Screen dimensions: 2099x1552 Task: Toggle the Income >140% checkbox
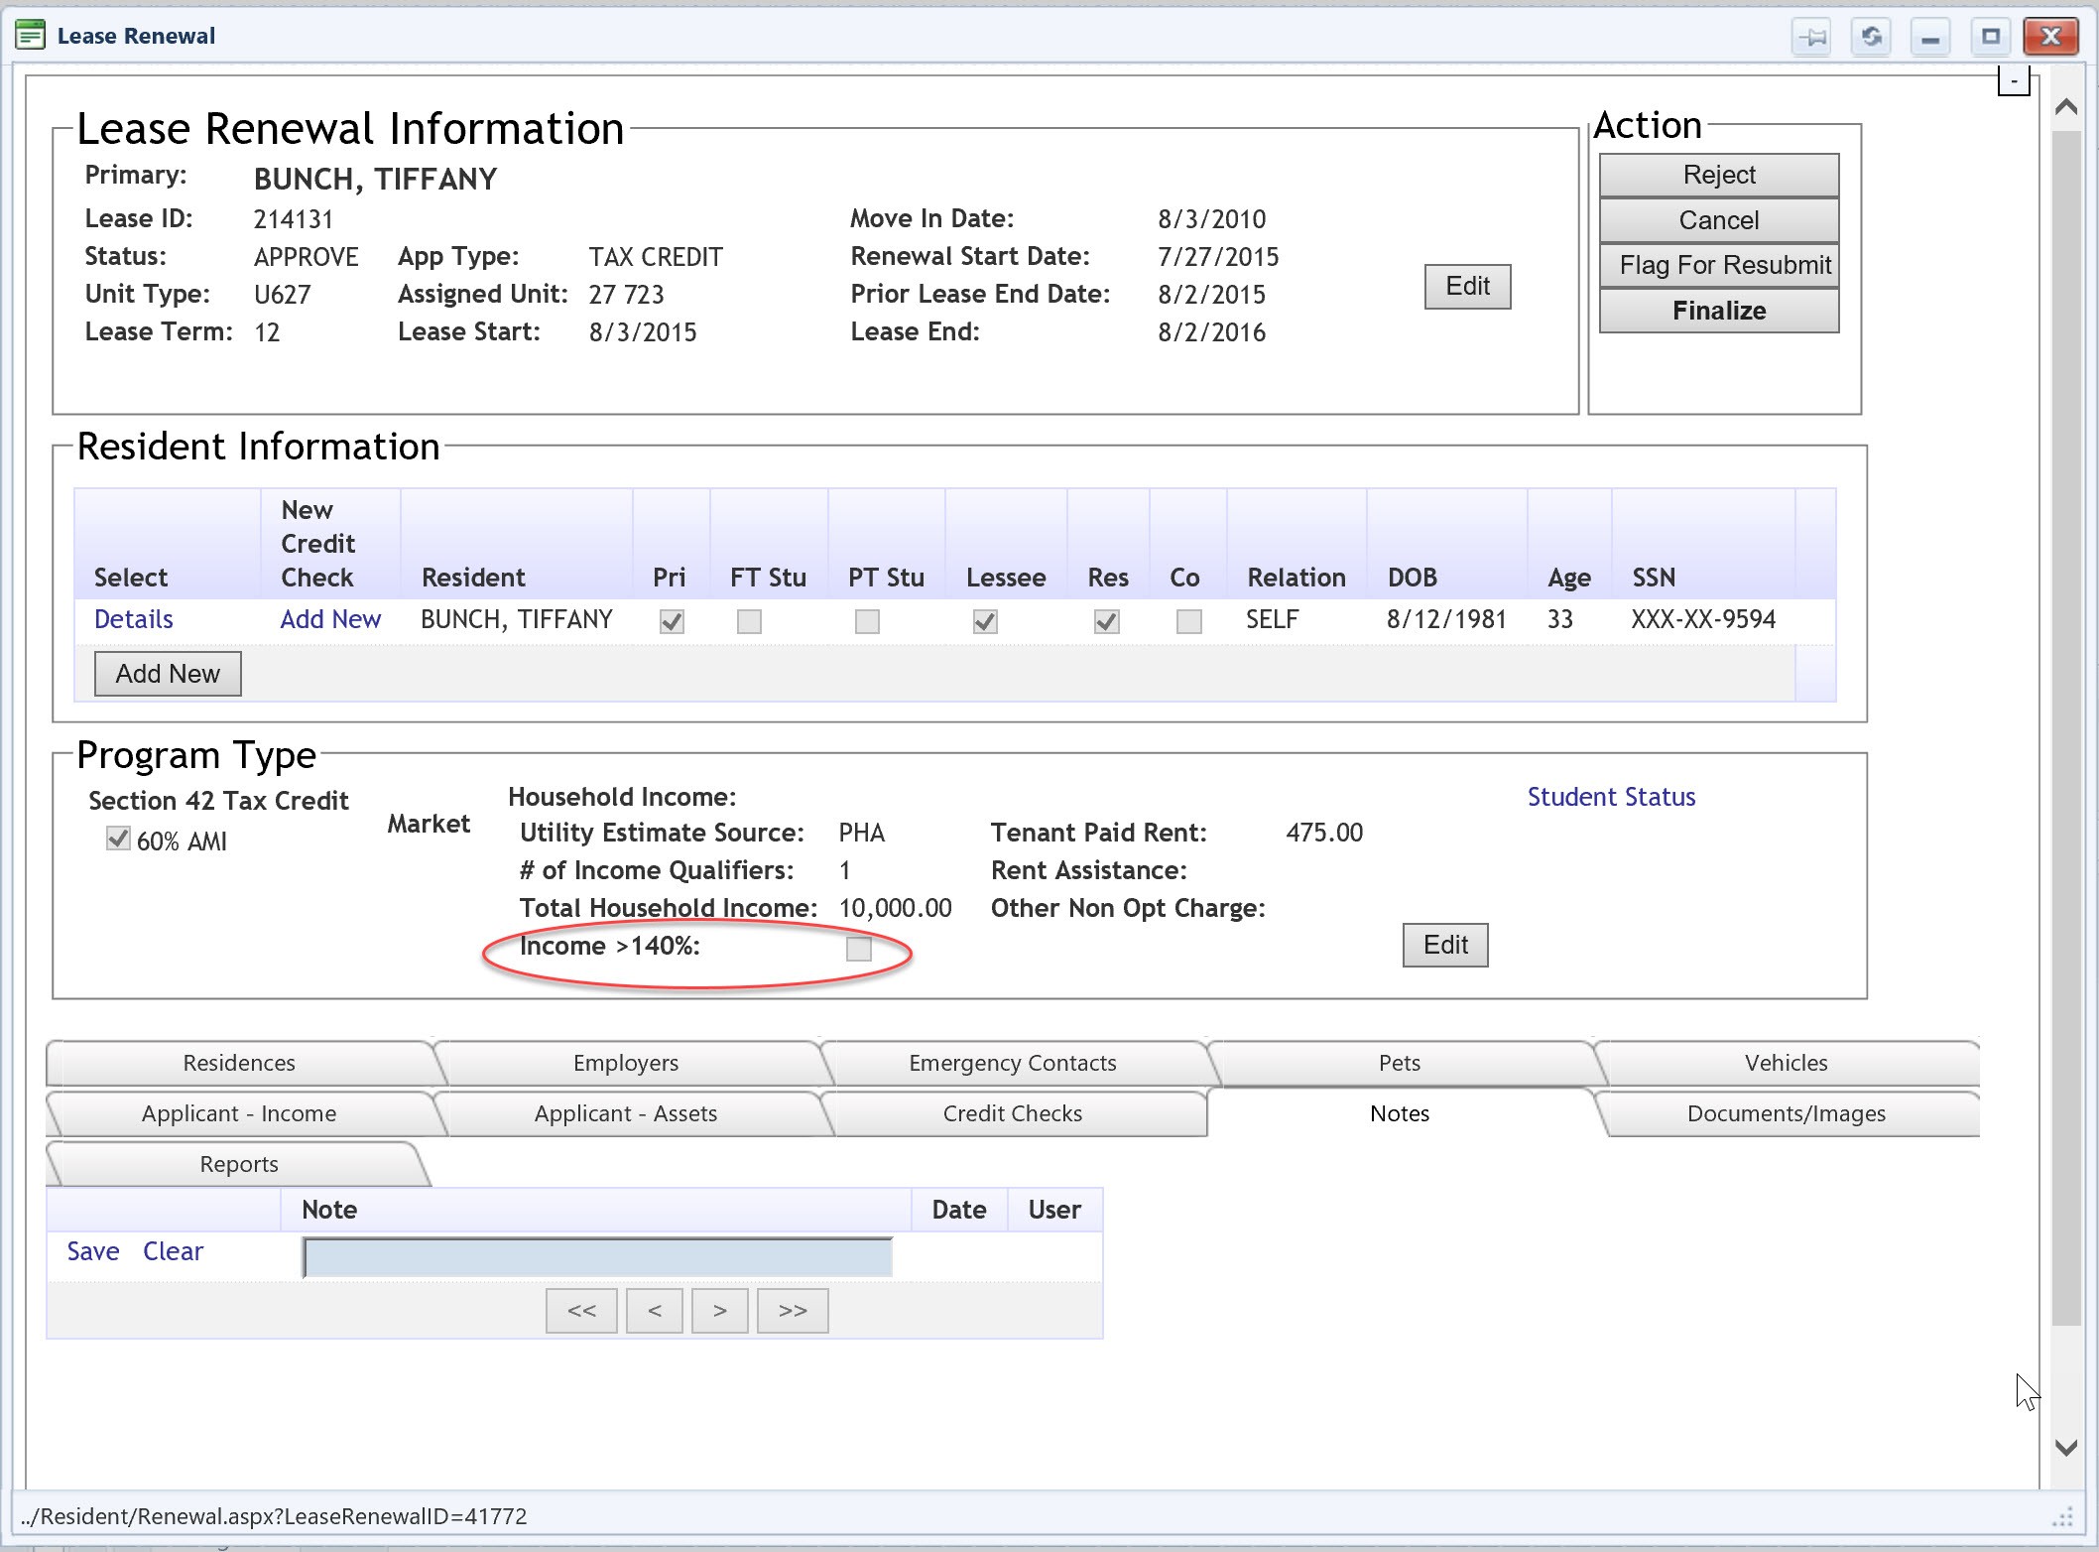pos(859,949)
